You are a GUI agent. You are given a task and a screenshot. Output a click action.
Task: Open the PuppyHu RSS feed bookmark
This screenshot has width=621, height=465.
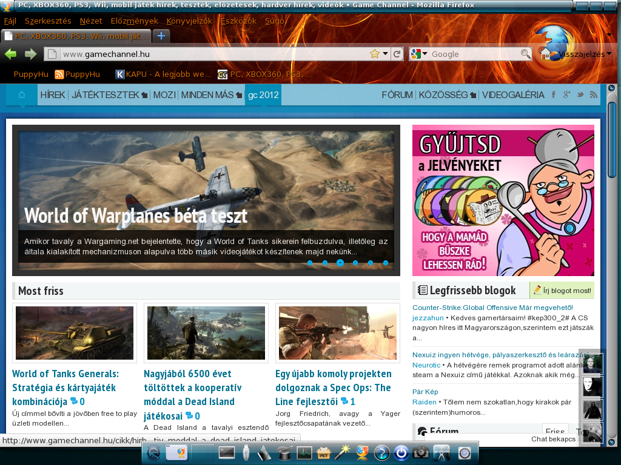click(77, 74)
